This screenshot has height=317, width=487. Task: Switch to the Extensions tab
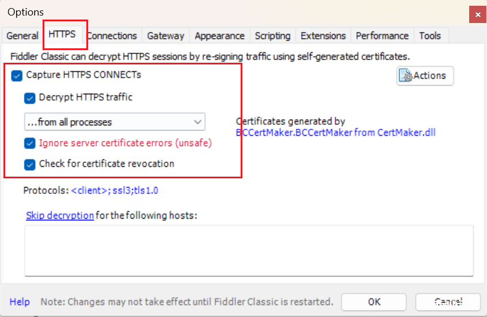coord(323,36)
